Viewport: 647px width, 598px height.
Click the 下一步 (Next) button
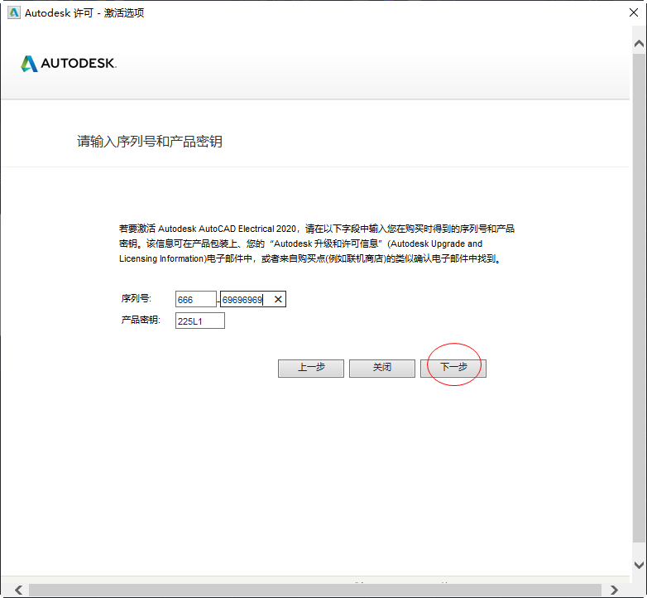point(453,368)
